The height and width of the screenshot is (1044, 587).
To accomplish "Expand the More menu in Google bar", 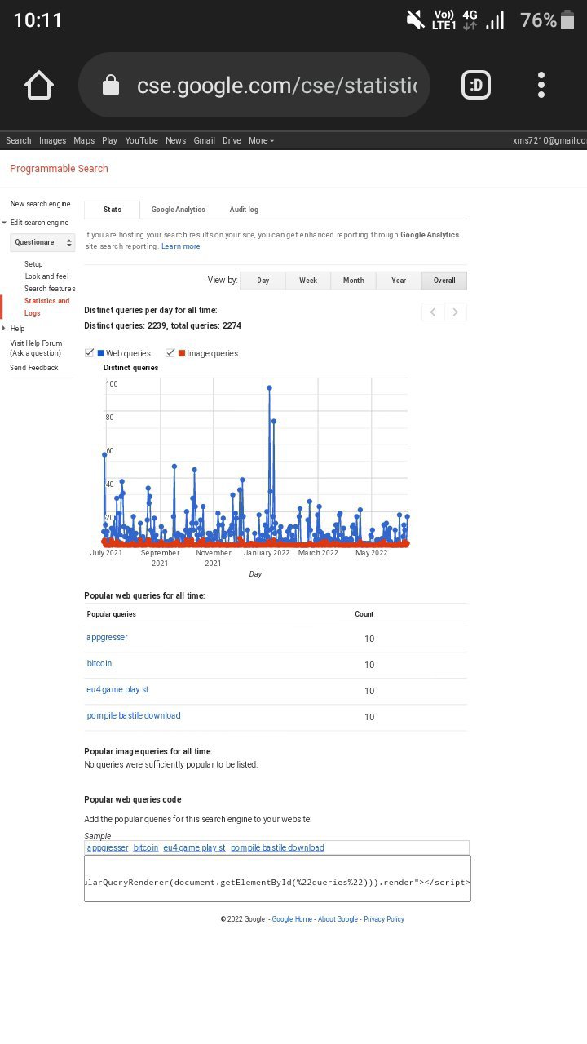I will (261, 140).
